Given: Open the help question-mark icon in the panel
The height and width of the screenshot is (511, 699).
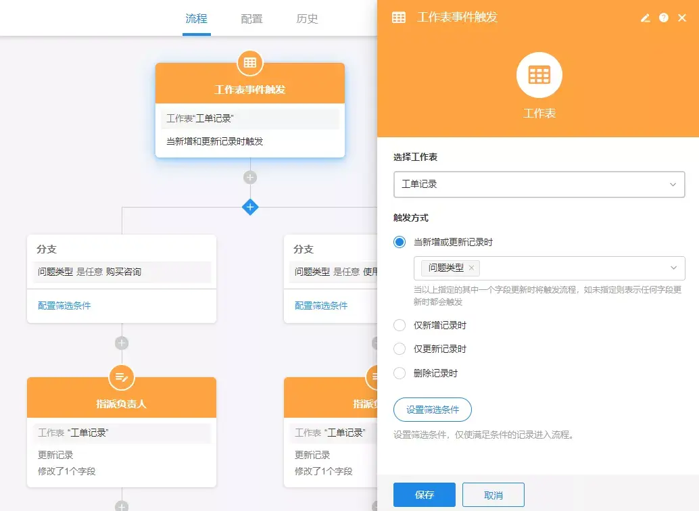Looking at the screenshot, I should (663, 18).
